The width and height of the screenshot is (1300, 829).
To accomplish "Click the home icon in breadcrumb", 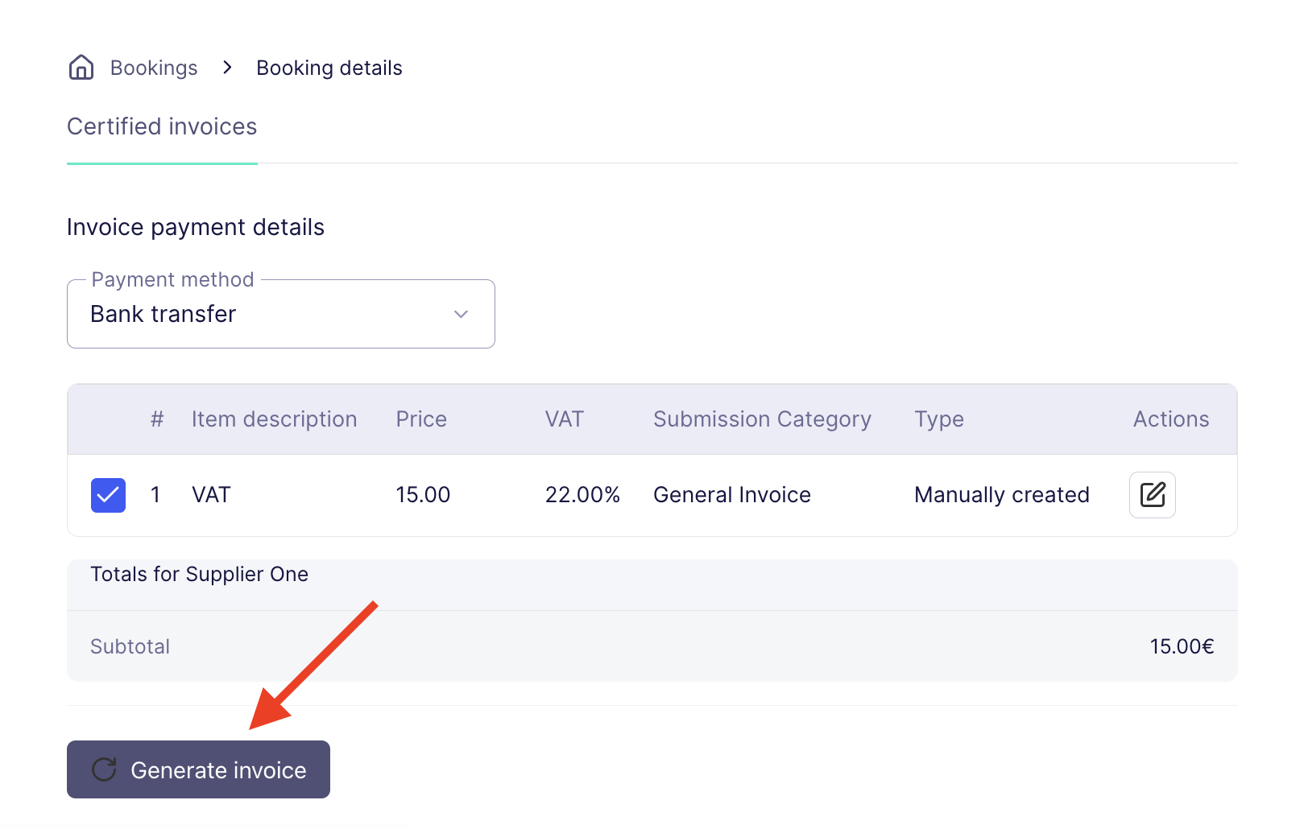I will click(81, 68).
